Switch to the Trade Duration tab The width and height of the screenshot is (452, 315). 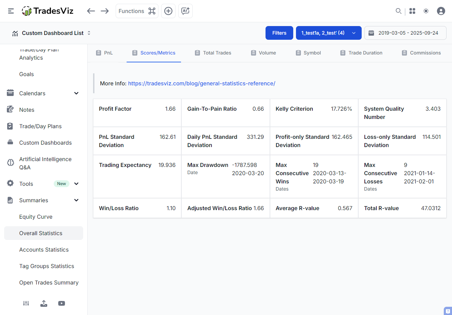(361, 53)
